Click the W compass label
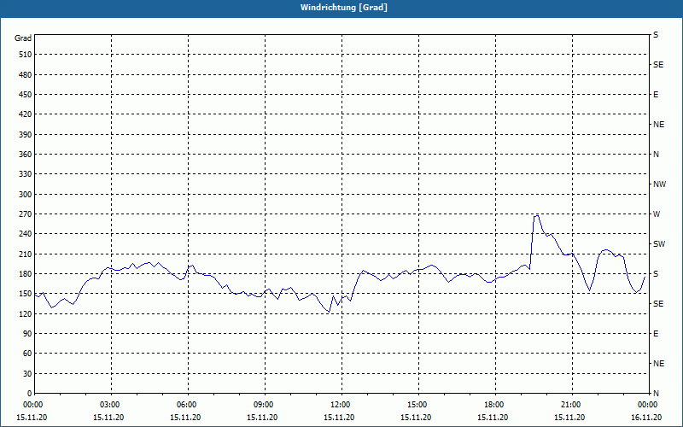Image resolution: width=683 pixels, height=427 pixels. pos(656,214)
